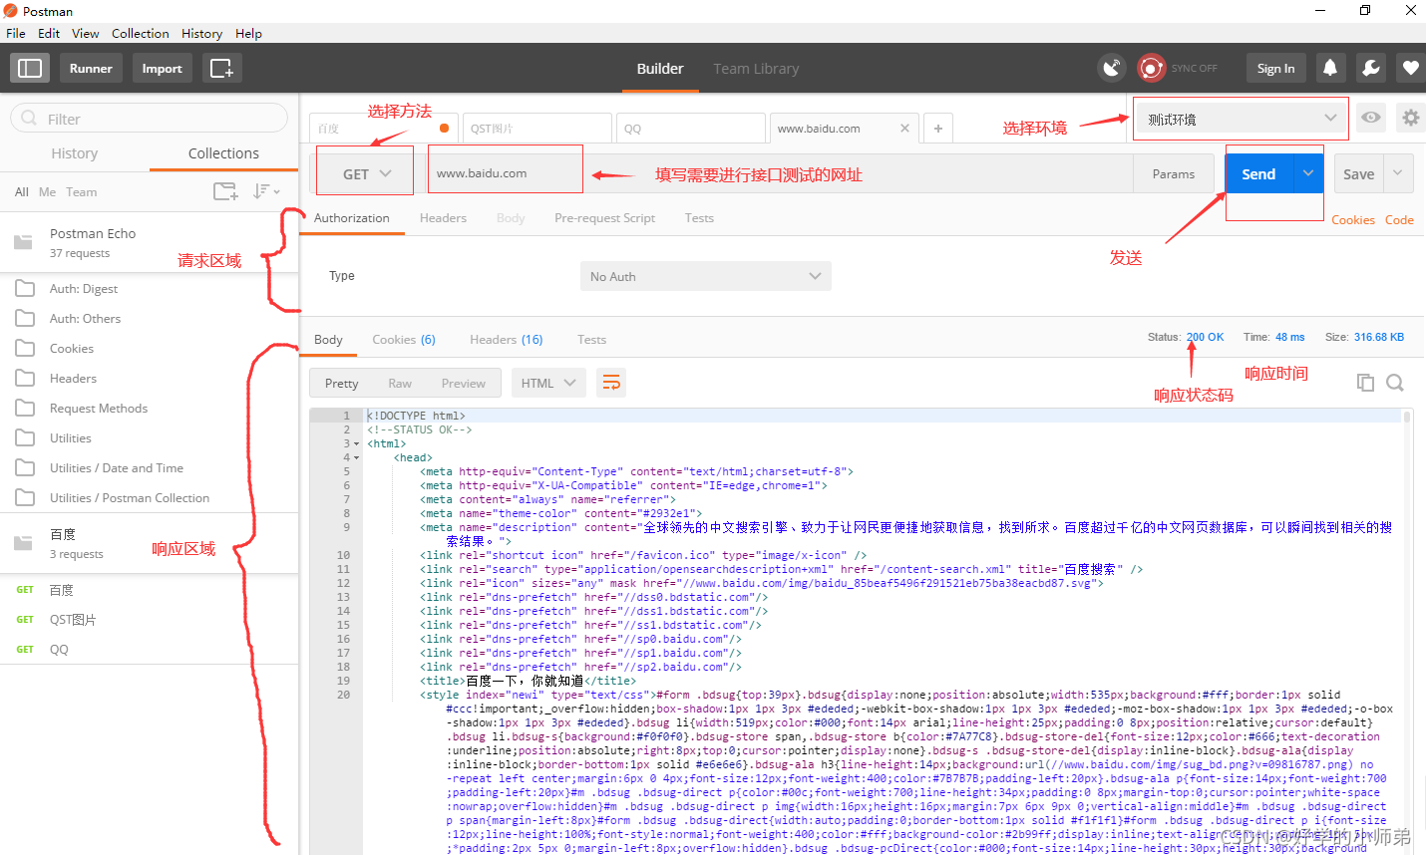Switch to request Headers tab
The image size is (1426, 855).
point(443,218)
